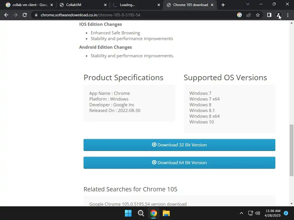Click the scrollbar down arrow
This screenshot has height=220, width=294.
(x=291, y=204)
